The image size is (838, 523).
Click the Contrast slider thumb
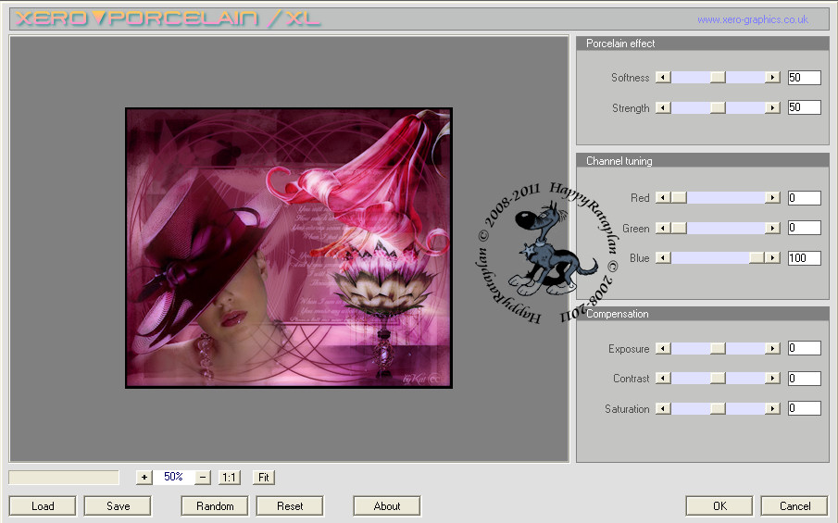pyautogui.click(x=718, y=379)
